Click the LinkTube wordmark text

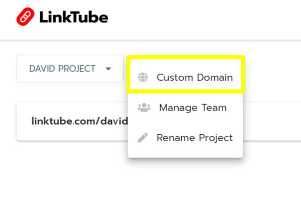[73, 17]
